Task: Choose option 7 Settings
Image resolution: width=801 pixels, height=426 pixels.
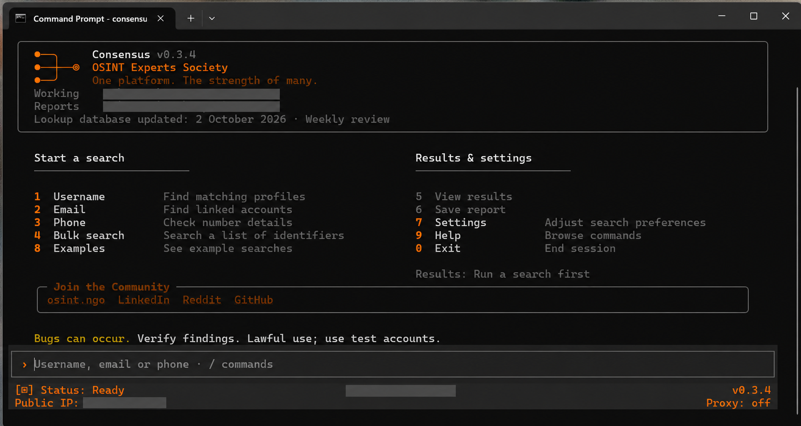Action: click(x=451, y=223)
